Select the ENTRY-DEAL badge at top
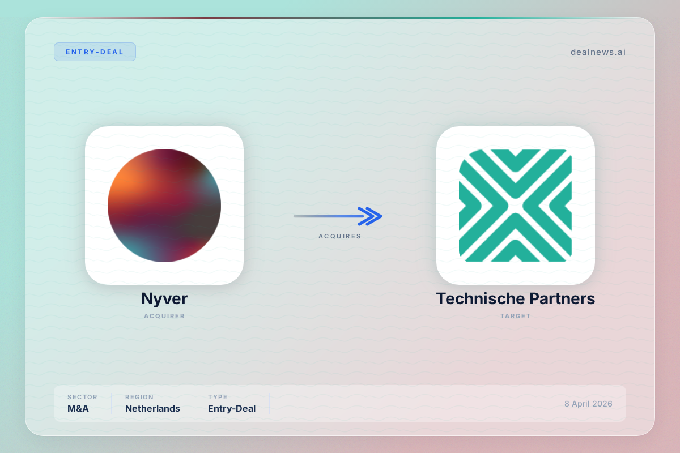This screenshot has height=453, width=680. (95, 52)
